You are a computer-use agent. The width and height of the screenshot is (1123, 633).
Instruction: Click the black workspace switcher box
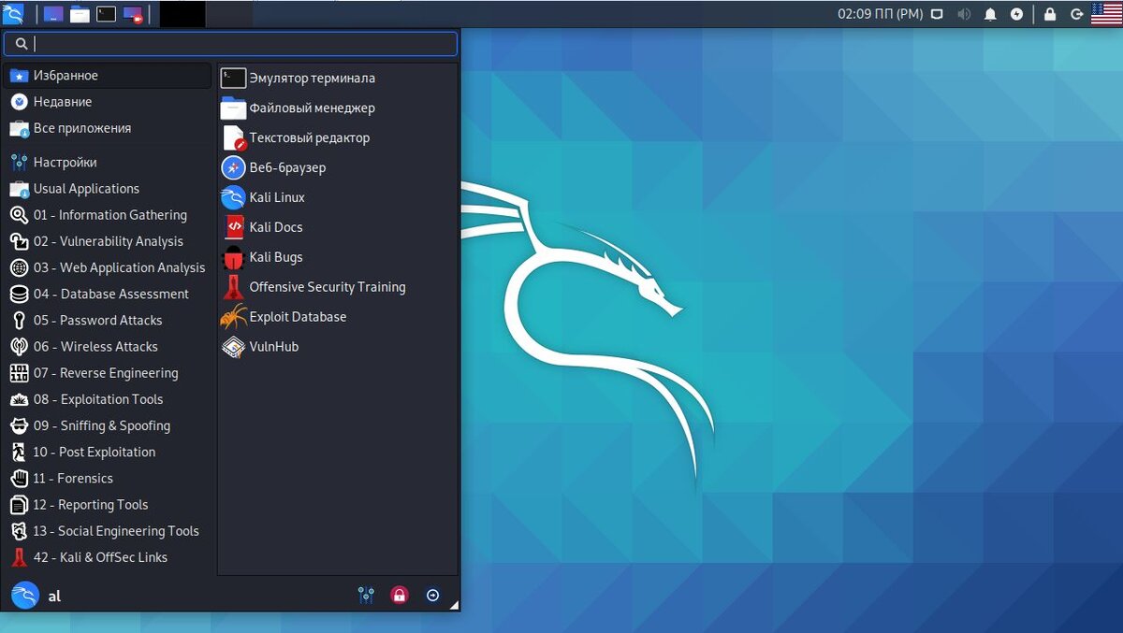[182, 14]
